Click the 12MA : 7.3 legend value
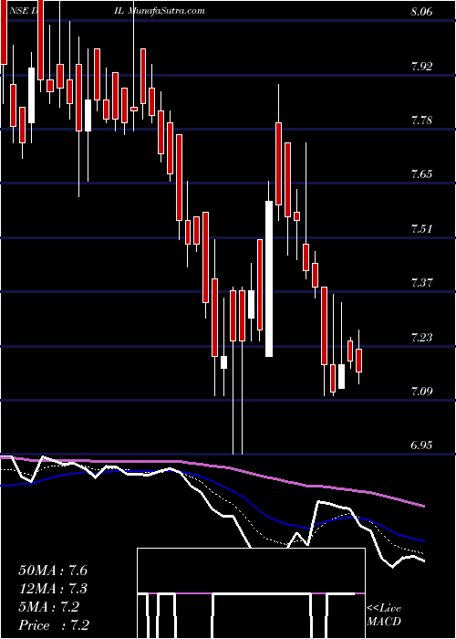 click(x=53, y=589)
